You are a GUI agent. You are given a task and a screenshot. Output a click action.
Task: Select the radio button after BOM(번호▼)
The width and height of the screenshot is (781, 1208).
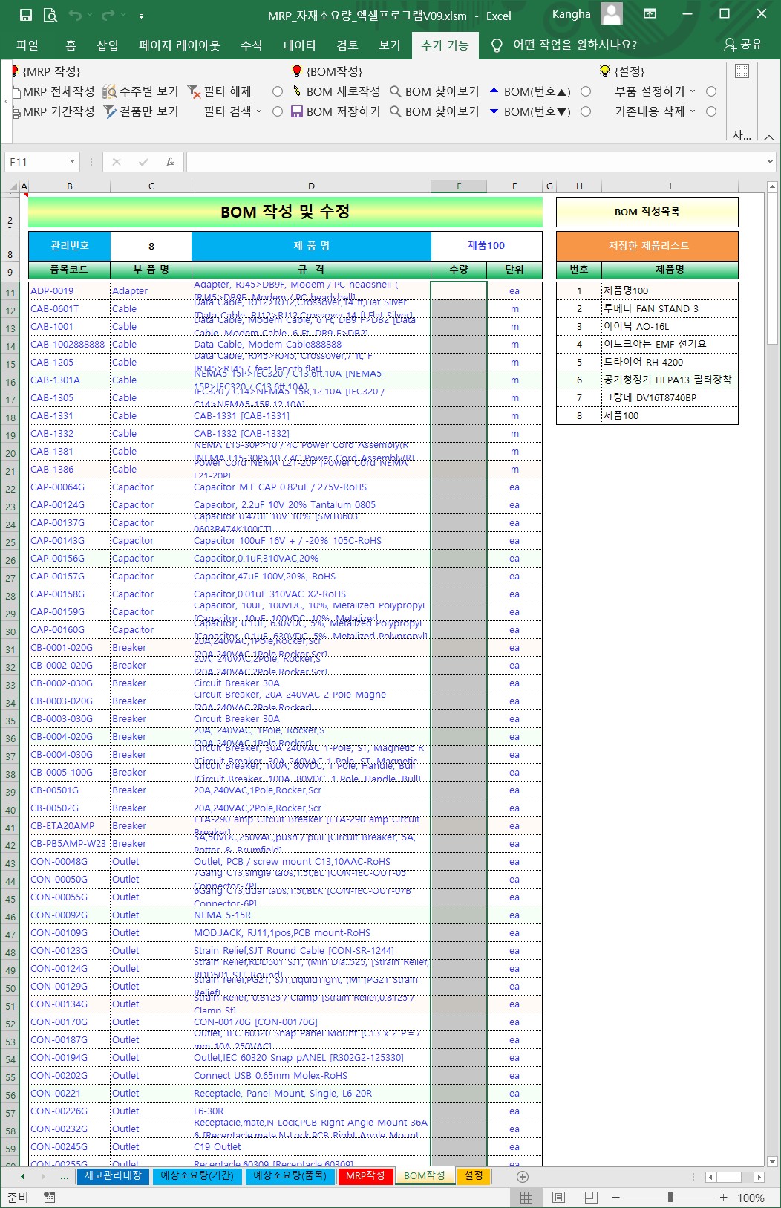coord(586,111)
